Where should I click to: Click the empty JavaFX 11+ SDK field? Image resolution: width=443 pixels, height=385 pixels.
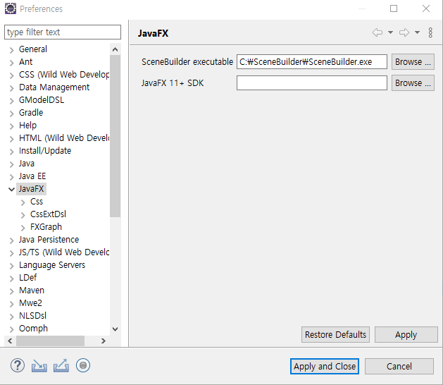pyautogui.click(x=312, y=83)
